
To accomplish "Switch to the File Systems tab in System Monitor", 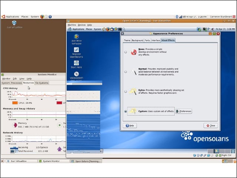I will tap(42, 83).
